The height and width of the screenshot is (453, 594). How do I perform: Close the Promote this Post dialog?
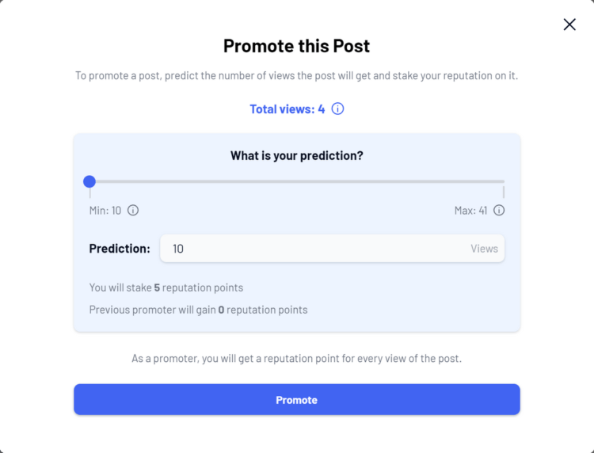pos(569,25)
